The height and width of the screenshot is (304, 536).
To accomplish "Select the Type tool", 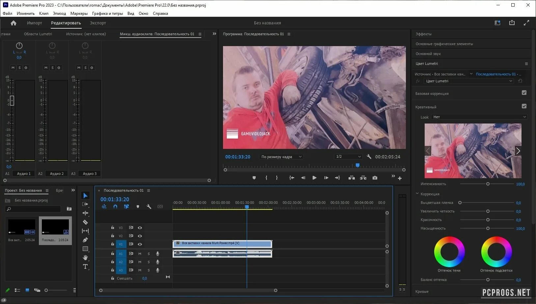I will click(x=85, y=266).
